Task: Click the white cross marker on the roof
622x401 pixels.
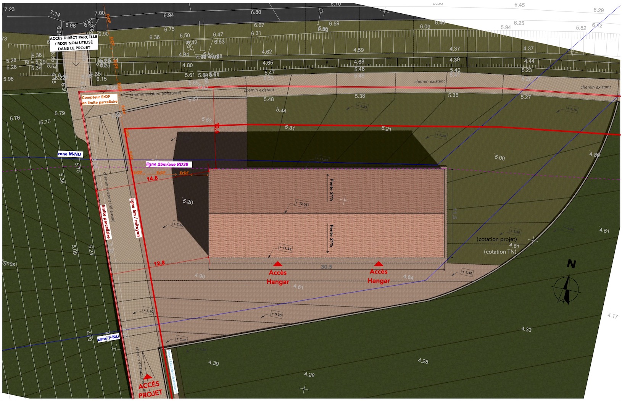Action: tap(344, 200)
